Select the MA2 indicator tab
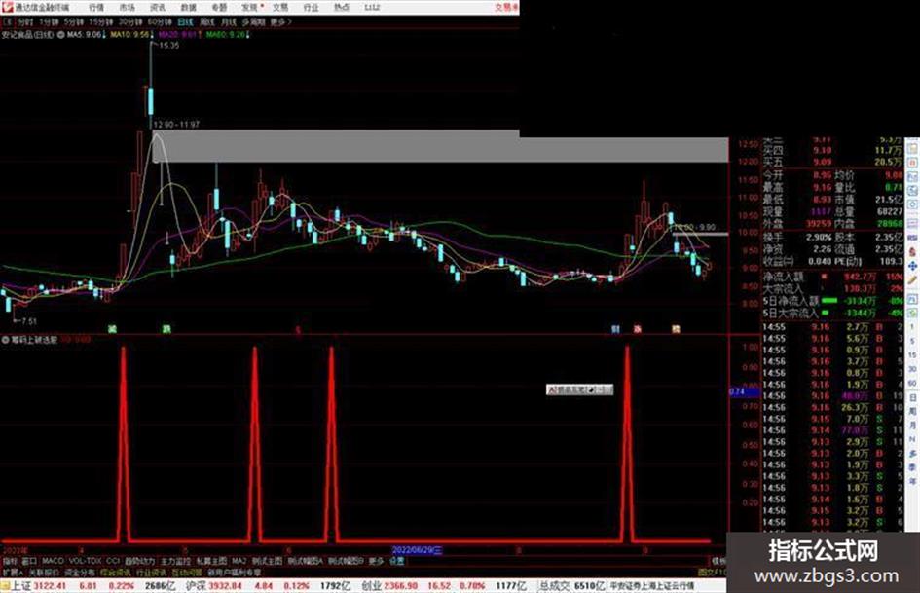The width and height of the screenshot is (920, 593). (x=239, y=561)
